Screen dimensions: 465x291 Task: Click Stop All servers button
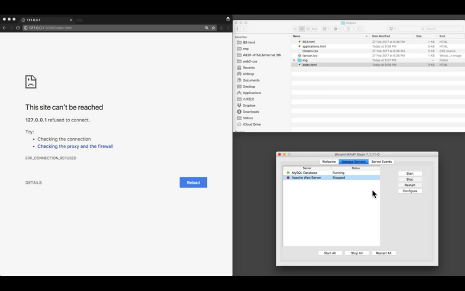click(x=357, y=253)
